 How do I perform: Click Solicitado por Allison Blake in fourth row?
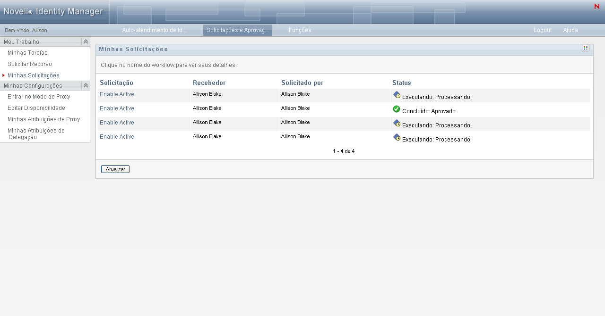point(295,137)
